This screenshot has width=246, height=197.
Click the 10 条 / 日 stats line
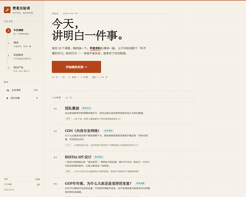click(80, 77)
